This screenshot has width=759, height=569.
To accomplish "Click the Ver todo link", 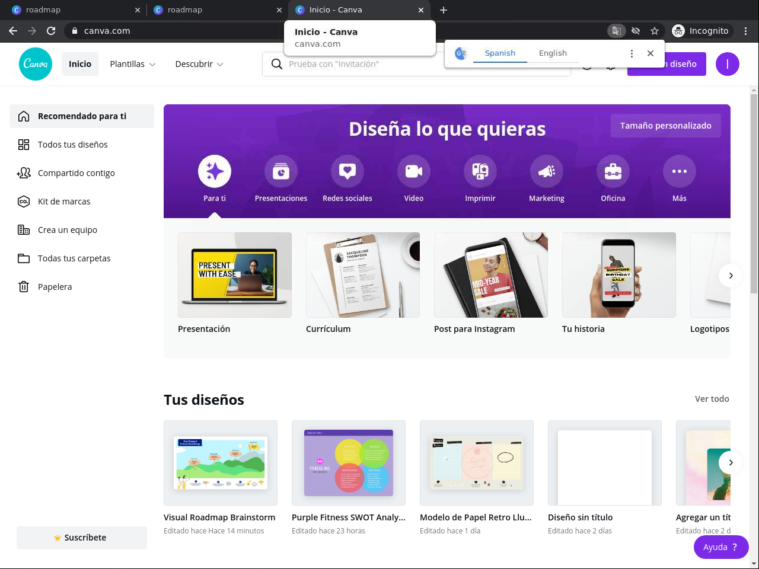I will (712, 399).
